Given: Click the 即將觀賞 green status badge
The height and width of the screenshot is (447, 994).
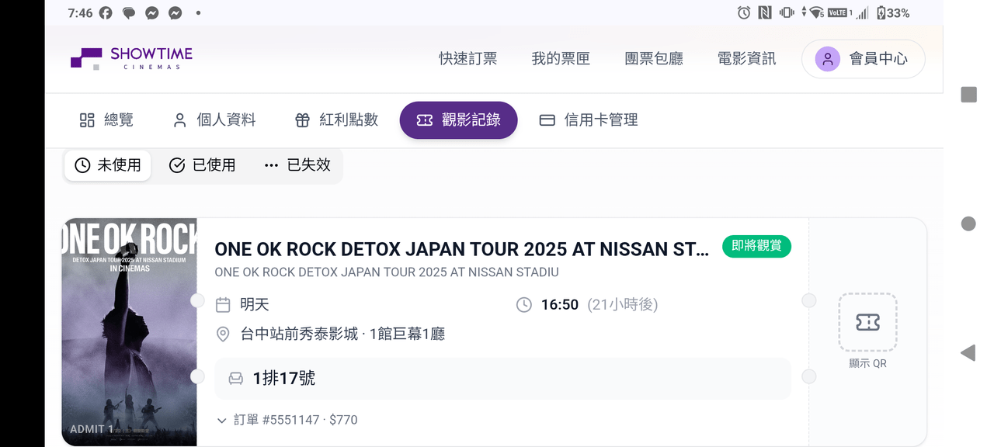Looking at the screenshot, I should (756, 247).
